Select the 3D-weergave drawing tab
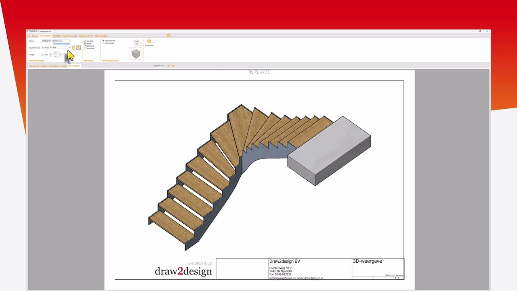This screenshot has height=291, width=517. click(x=74, y=66)
